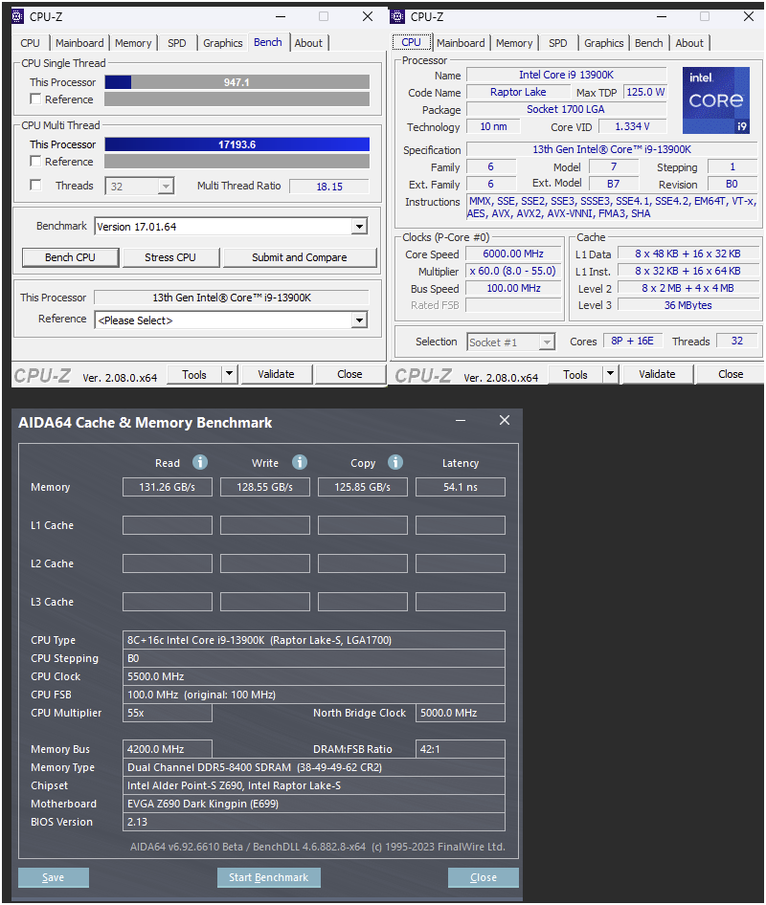Minimize the AIDA64 benchmark window
Viewport: 766px width, 905px height.
click(x=461, y=421)
